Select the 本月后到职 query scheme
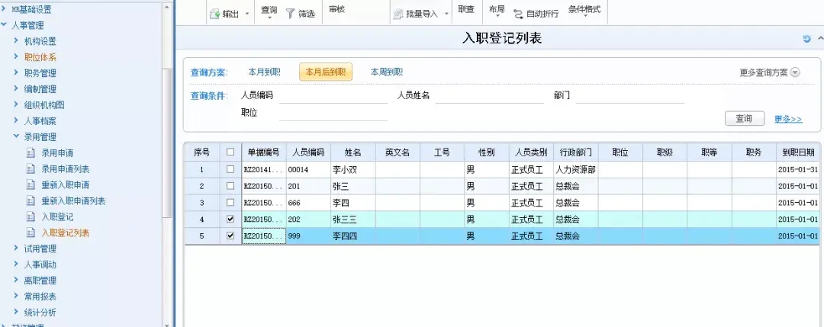This screenshot has height=327, width=824. tap(326, 72)
